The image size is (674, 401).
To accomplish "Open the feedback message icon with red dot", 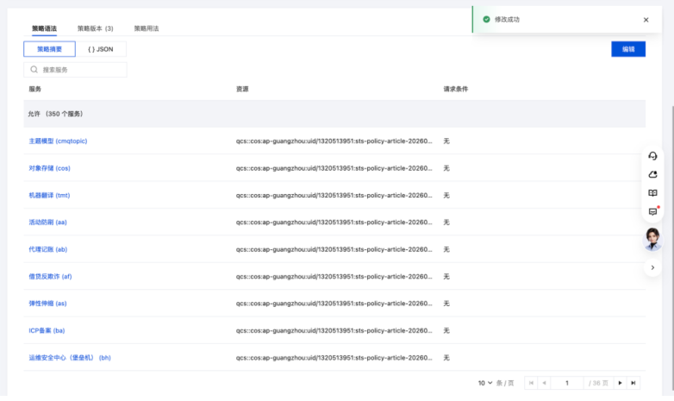I will click(x=652, y=211).
